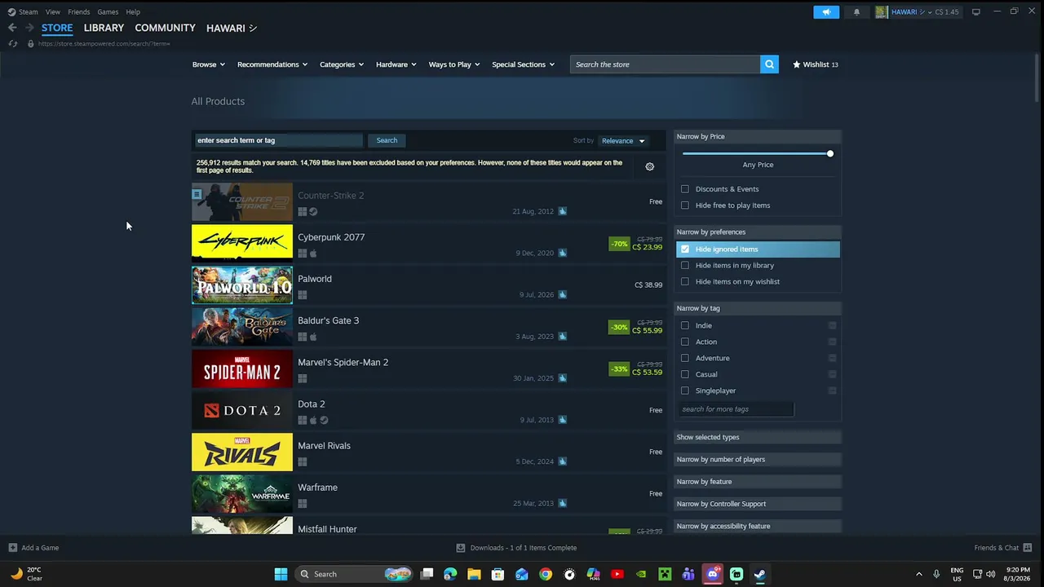Screen dimensions: 1044x587
Task: Enable Discounts & Events checkbox
Action: [x=685, y=189]
